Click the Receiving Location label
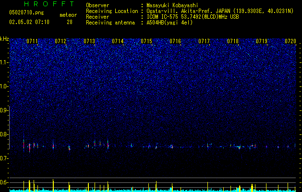 click(x=112, y=11)
